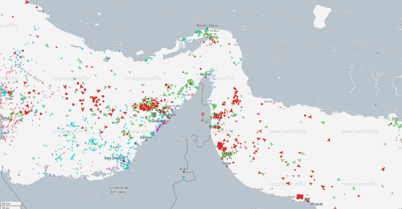This screenshot has height=209, width=402.
Task: Select the Sohar port marker dot
Action: pyautogui.click(x=227, y=166)
